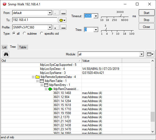
Task: Click the Timeout slider handle at 3000
Action: 120,15
